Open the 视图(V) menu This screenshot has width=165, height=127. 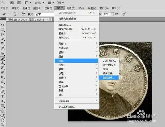92,8
